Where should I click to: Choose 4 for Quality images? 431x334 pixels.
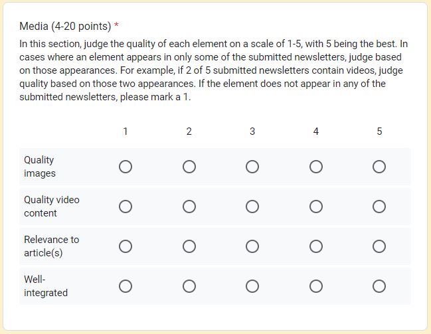point(316,167)
